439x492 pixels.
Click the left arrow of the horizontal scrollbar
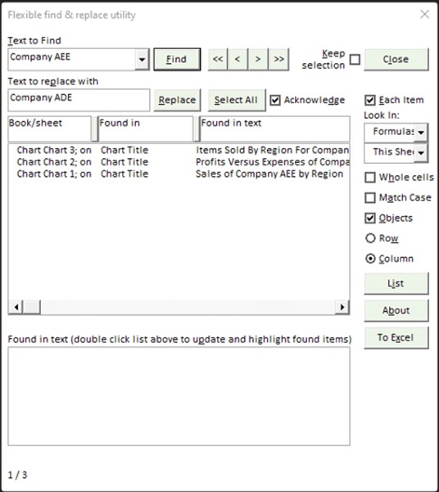point(16,307)
